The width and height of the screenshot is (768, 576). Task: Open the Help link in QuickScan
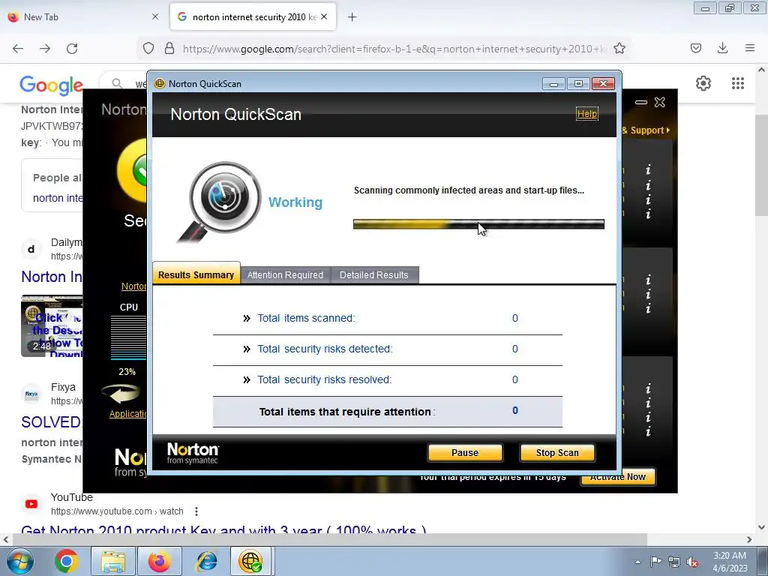coord(586,114)
